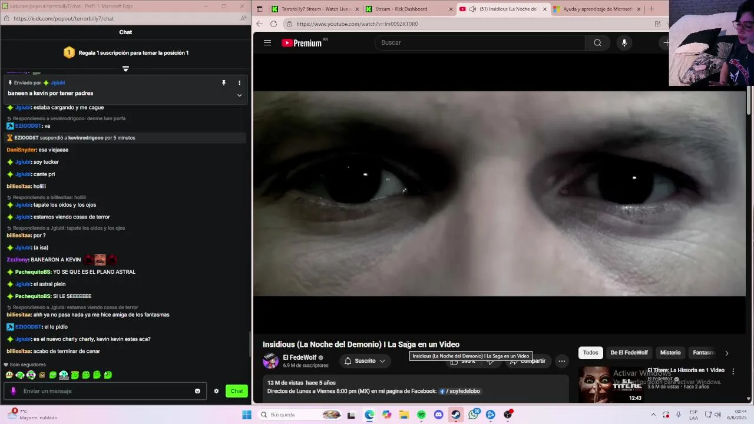Click the taskbar Búsqueda search box
This screenshot has height=424, width=754.
(x=300, y=415)
